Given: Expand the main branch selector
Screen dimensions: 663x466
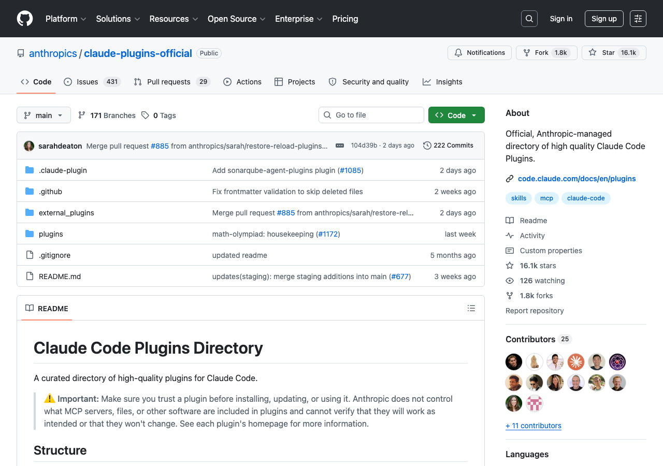Looking at the screenshot, I should tap(44, 115).
